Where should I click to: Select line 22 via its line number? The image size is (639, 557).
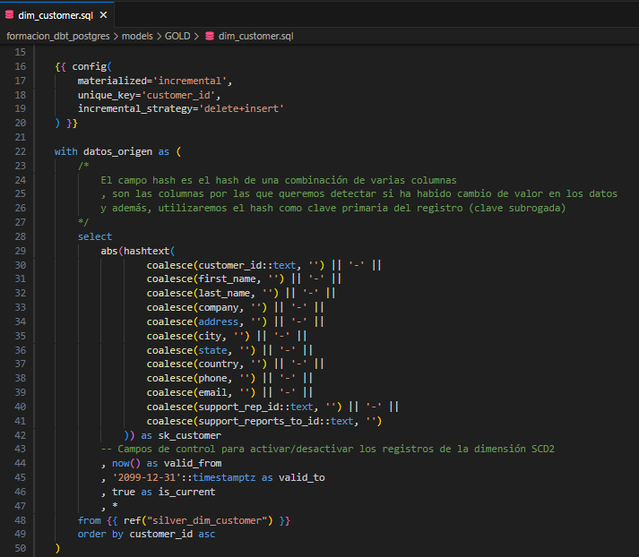[x=21, y=151]
